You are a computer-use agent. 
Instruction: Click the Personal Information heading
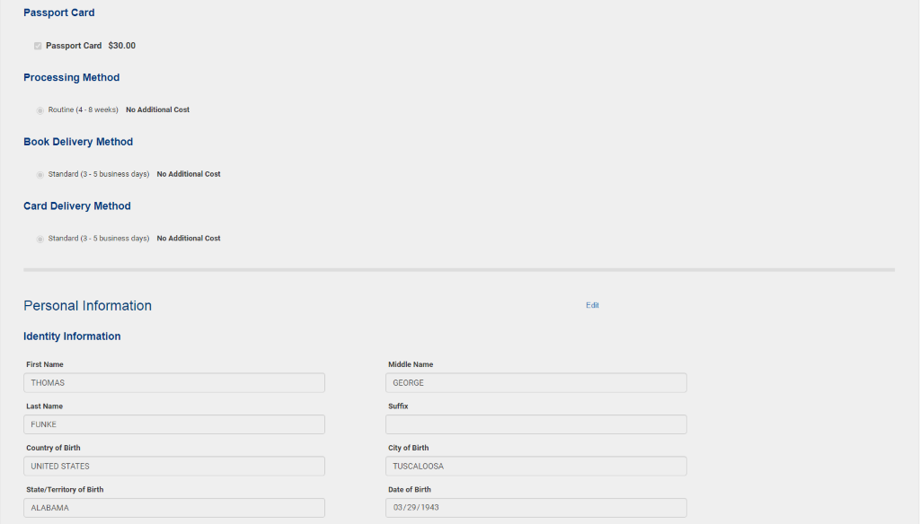pos(87,305)
